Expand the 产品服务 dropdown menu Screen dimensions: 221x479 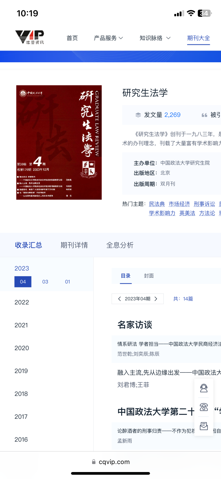[x=108, y=38]
